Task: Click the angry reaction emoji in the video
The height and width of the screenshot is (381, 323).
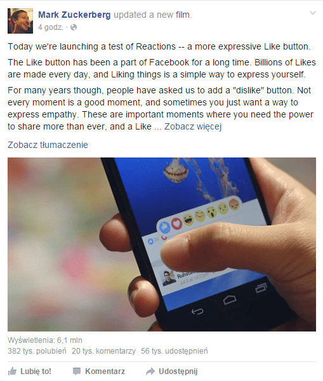Action: pyautogui.click(x=234, y=204)
